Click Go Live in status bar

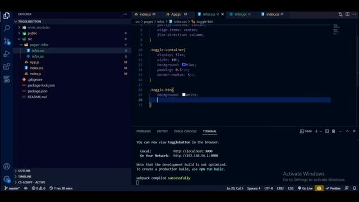point(305,189)
